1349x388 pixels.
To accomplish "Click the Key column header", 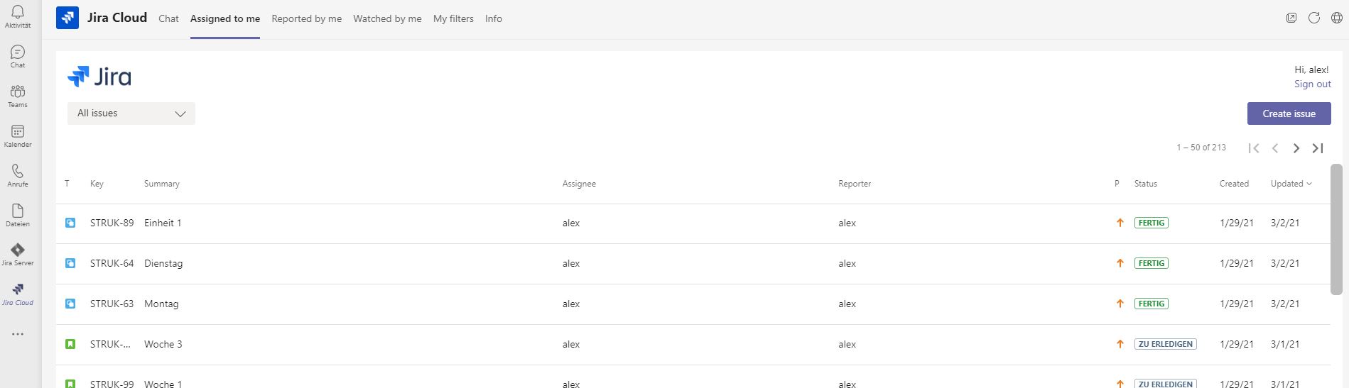I will coord(97,184).
